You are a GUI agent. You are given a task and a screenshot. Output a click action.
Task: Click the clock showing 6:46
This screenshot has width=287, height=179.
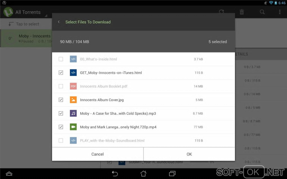pyautogui.click(x=282, y=3)
